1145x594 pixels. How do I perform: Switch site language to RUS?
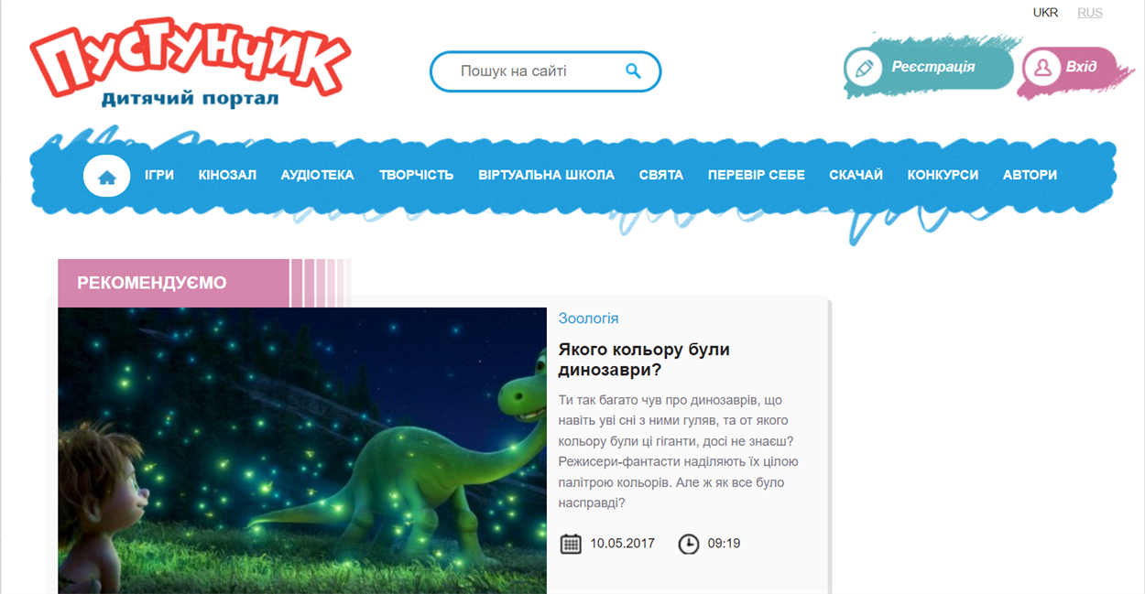click(x=1090, y=13)
